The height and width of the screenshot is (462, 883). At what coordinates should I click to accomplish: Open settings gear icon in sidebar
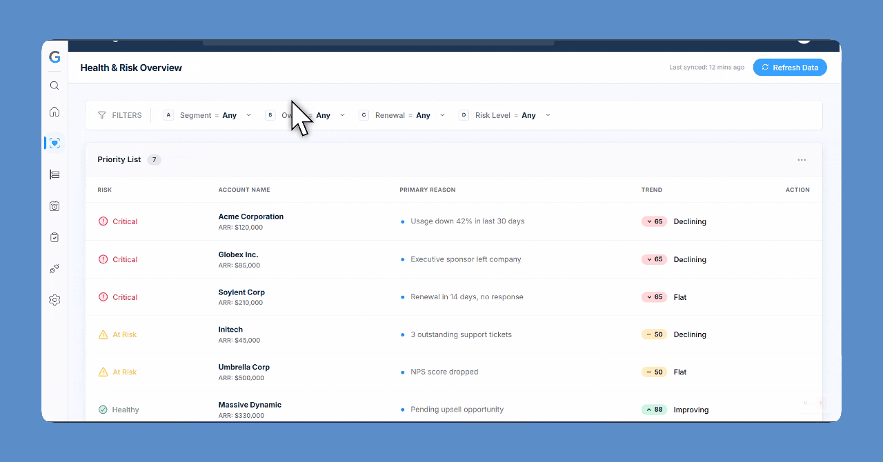click(x=54, y=300)
